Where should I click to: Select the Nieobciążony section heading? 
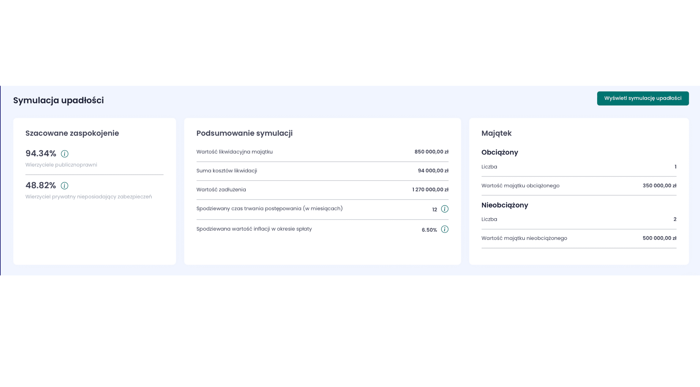click(504, 205)
